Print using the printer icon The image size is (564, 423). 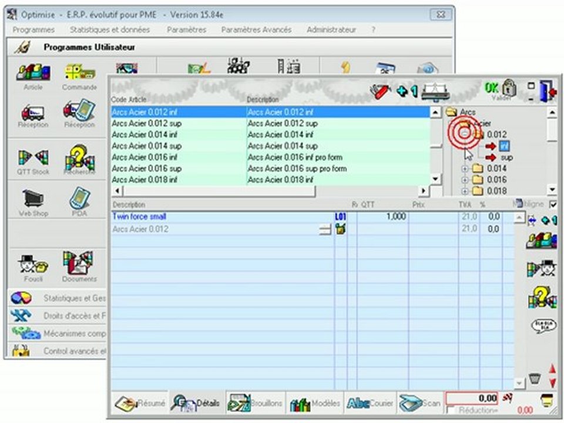point(435,92)
